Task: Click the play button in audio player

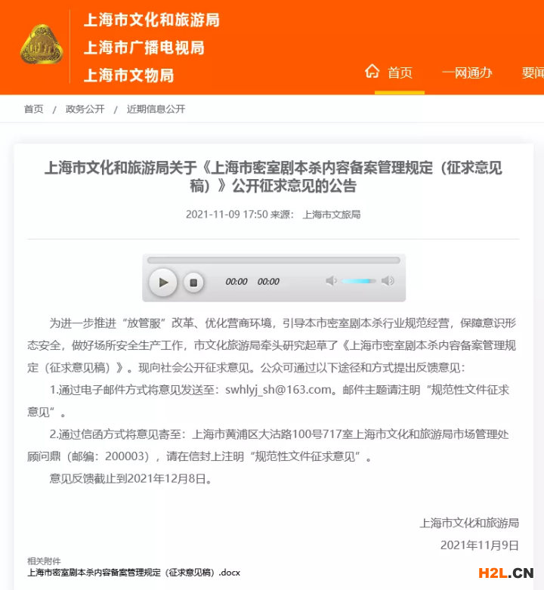Action: 163,283
